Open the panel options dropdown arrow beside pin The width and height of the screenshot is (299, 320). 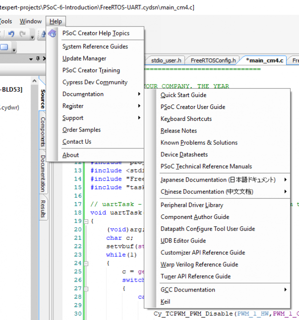[x=30, y=59]
